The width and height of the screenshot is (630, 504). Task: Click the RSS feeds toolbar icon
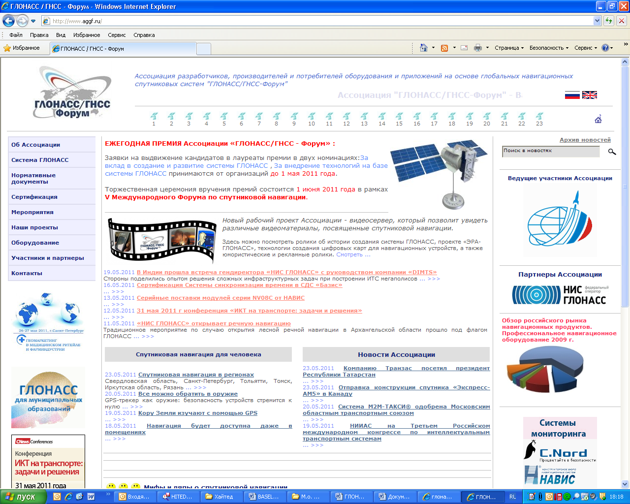(x=444, y=48)
